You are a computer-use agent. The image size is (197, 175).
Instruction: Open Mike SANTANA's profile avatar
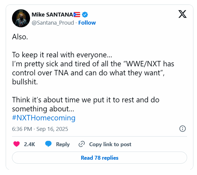click(21, 18)
